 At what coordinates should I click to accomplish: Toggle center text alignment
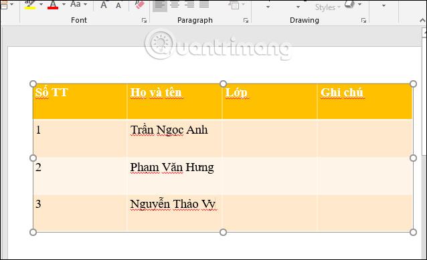pos(175,5)
